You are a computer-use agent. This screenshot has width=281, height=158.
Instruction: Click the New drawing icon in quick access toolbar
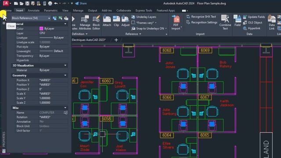tap(16, 3)
